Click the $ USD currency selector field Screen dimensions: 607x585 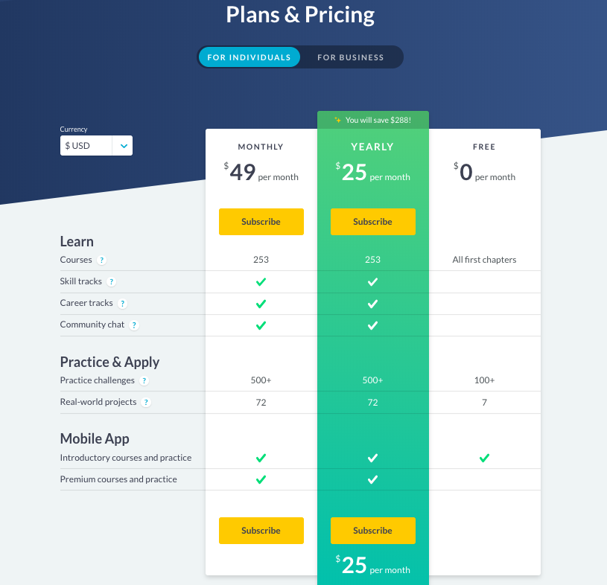[86, 146]
